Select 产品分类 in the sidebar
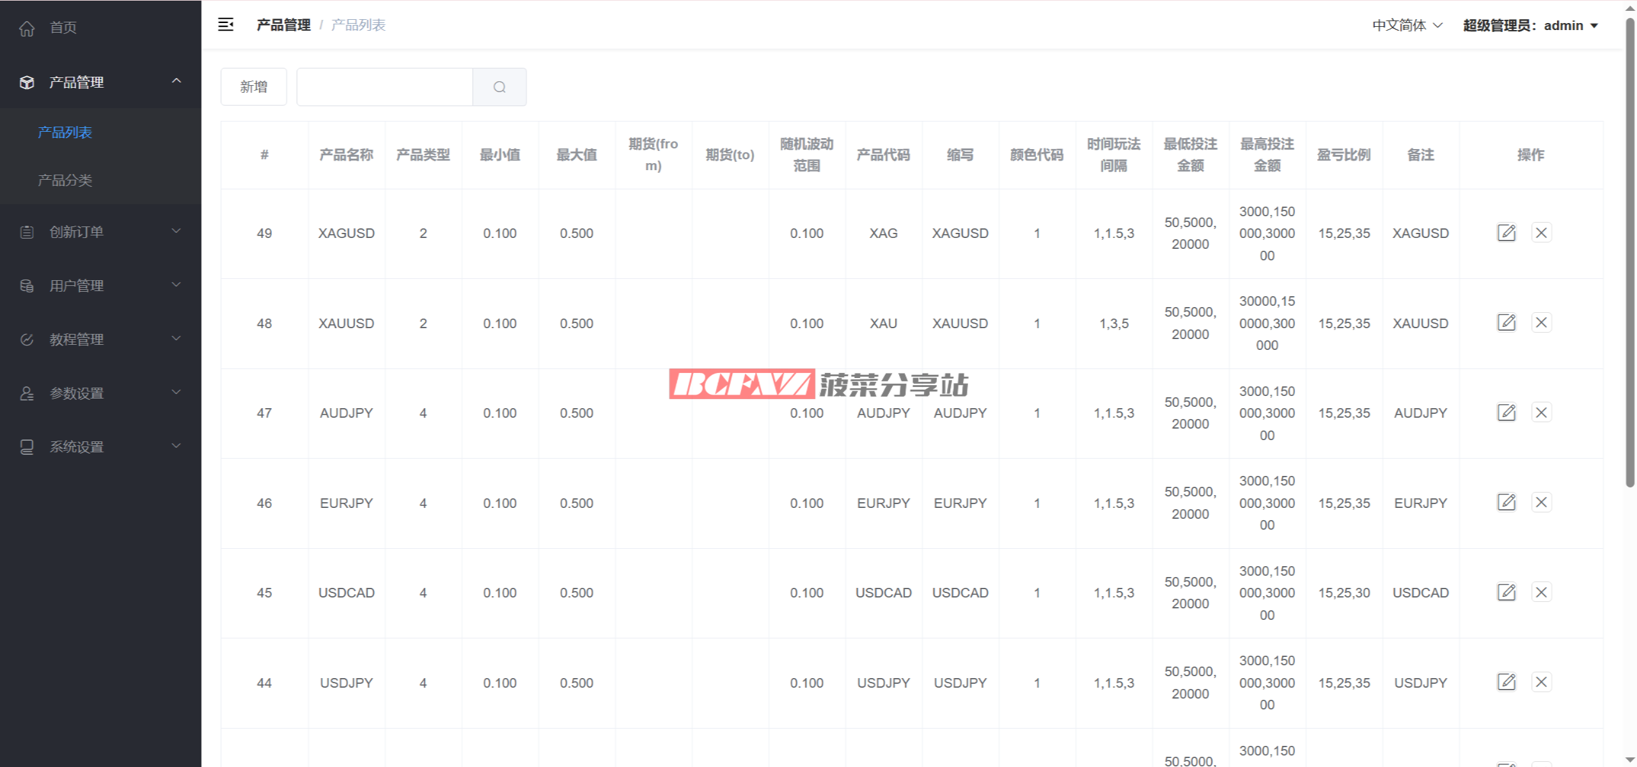 (65, 180)
